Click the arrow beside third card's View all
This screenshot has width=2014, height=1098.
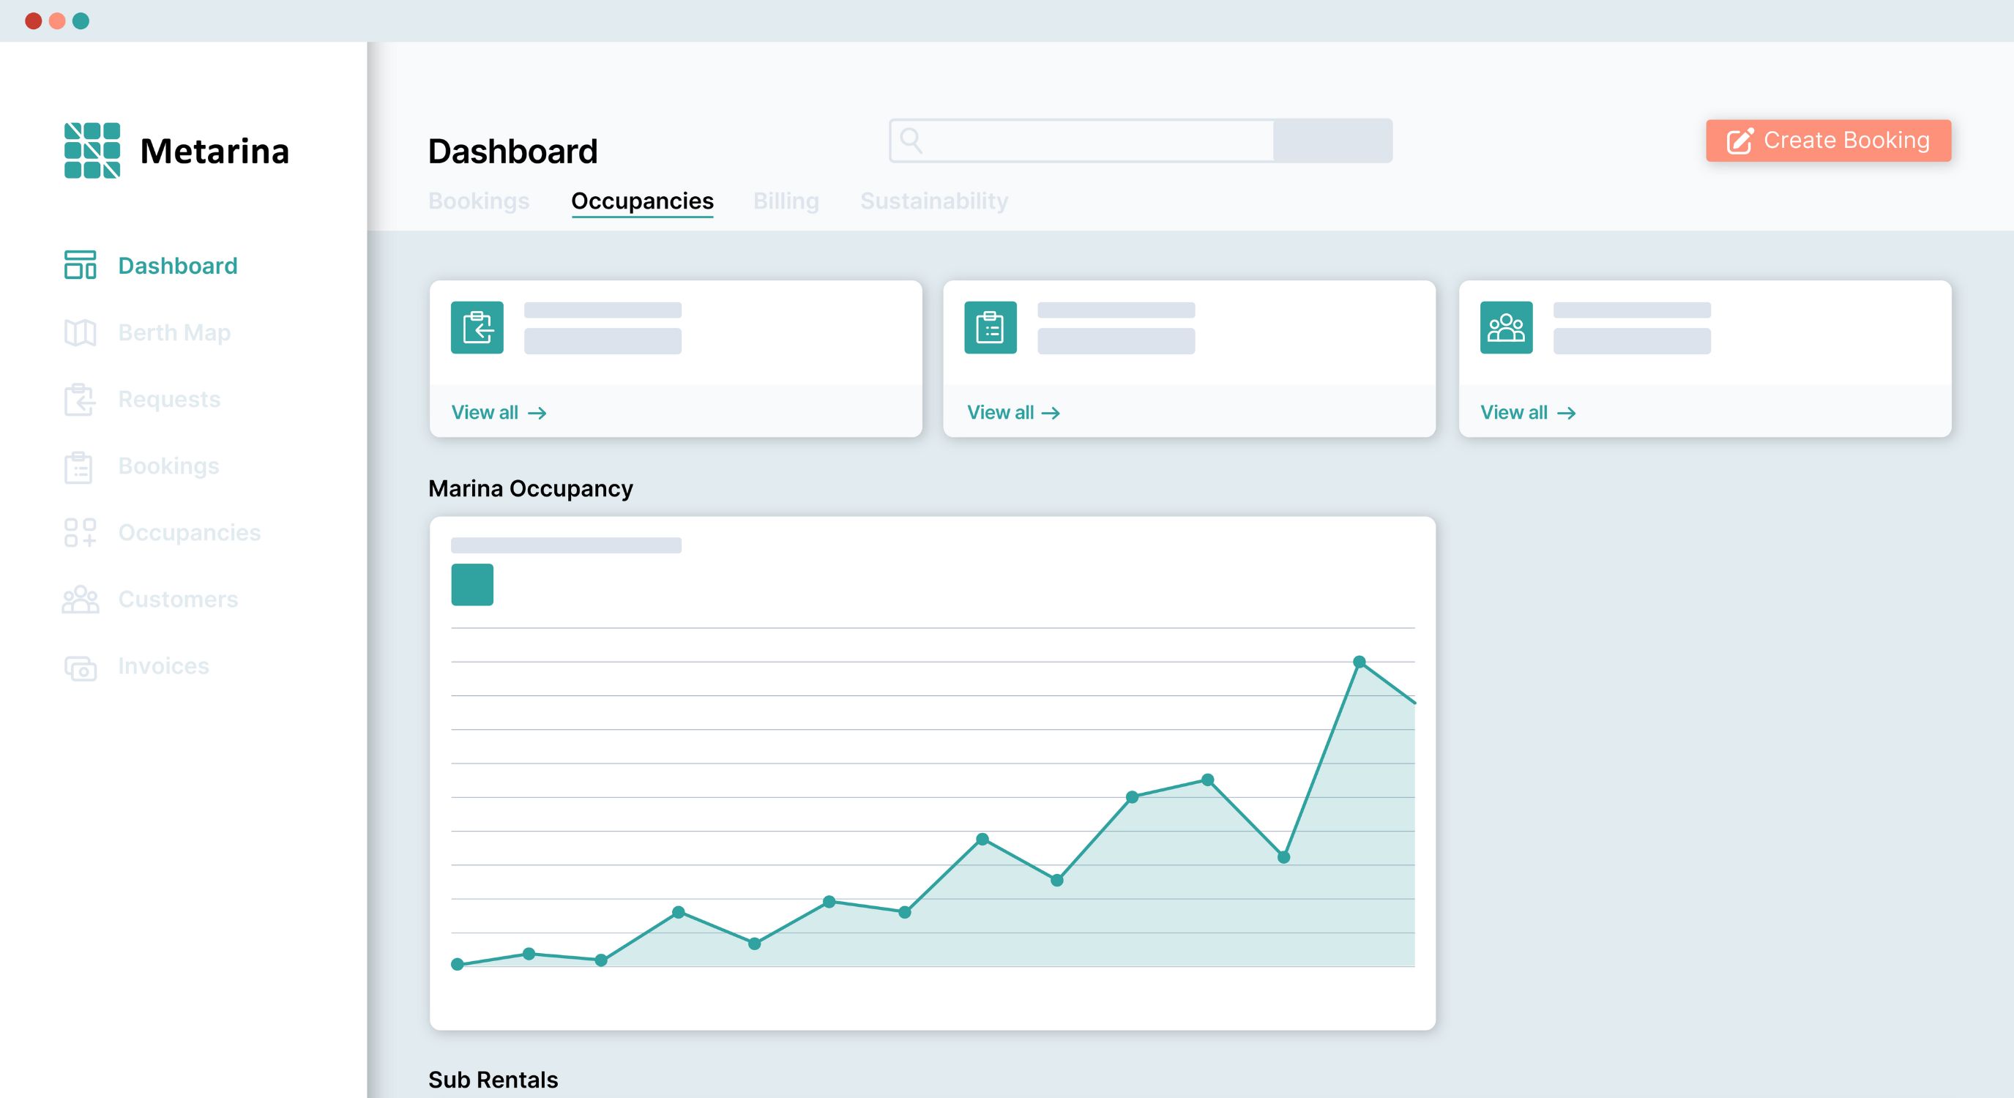click(1566, 413)
